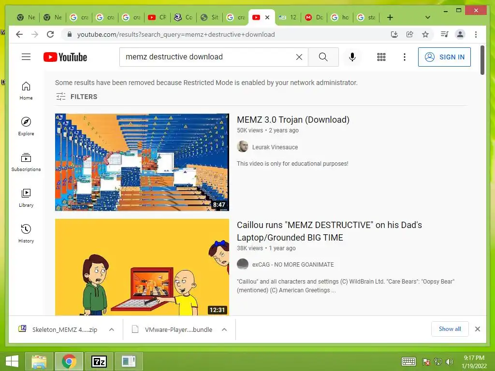
Task: Switch to the 'ho' Google tab
Action: (340, 17)
